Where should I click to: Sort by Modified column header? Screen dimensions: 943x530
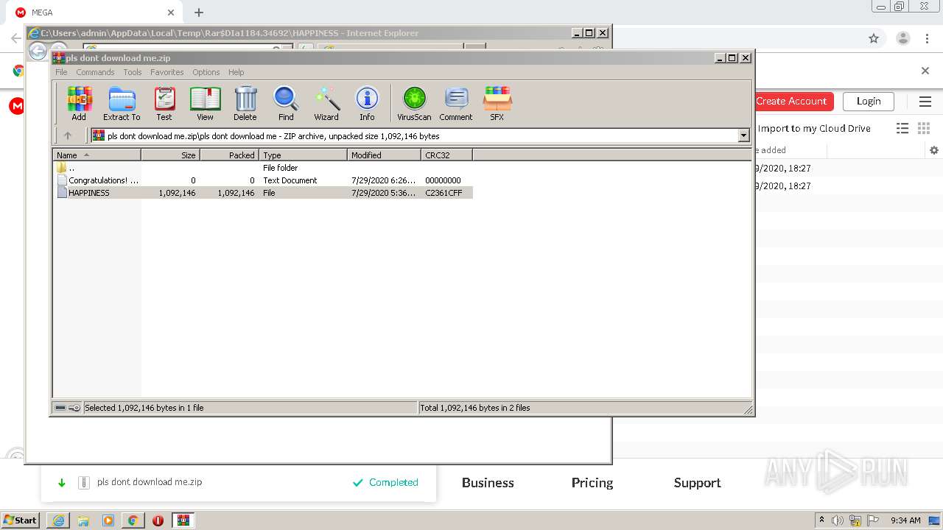384,155
